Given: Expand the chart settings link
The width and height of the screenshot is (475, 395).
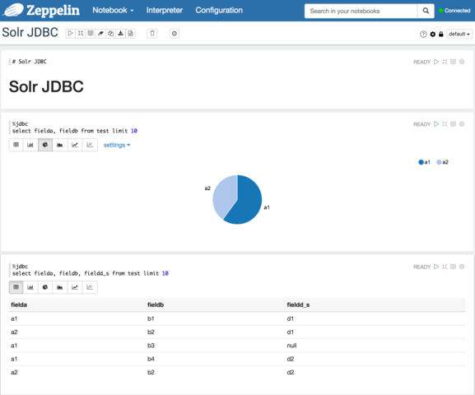Looking at the screenshot, I should point(117,145).
